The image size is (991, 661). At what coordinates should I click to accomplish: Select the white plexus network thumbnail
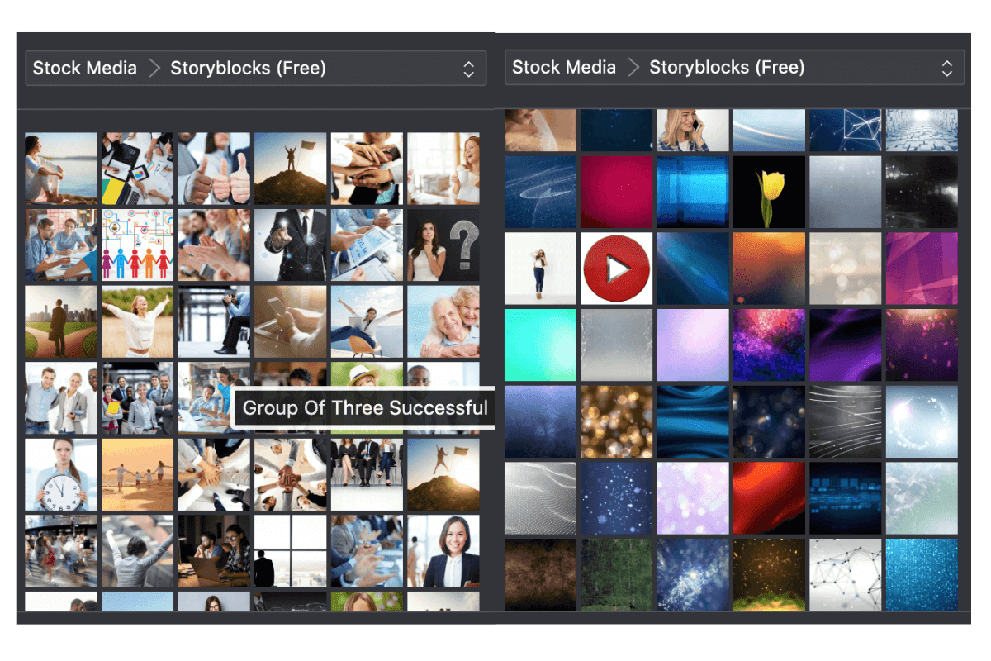tap(846, 574)
